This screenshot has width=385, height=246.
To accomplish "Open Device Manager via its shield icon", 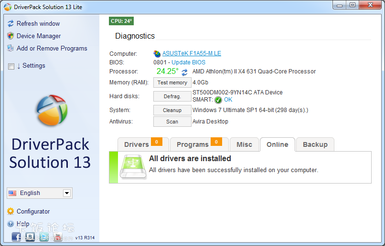I will (x=11, y=36).
